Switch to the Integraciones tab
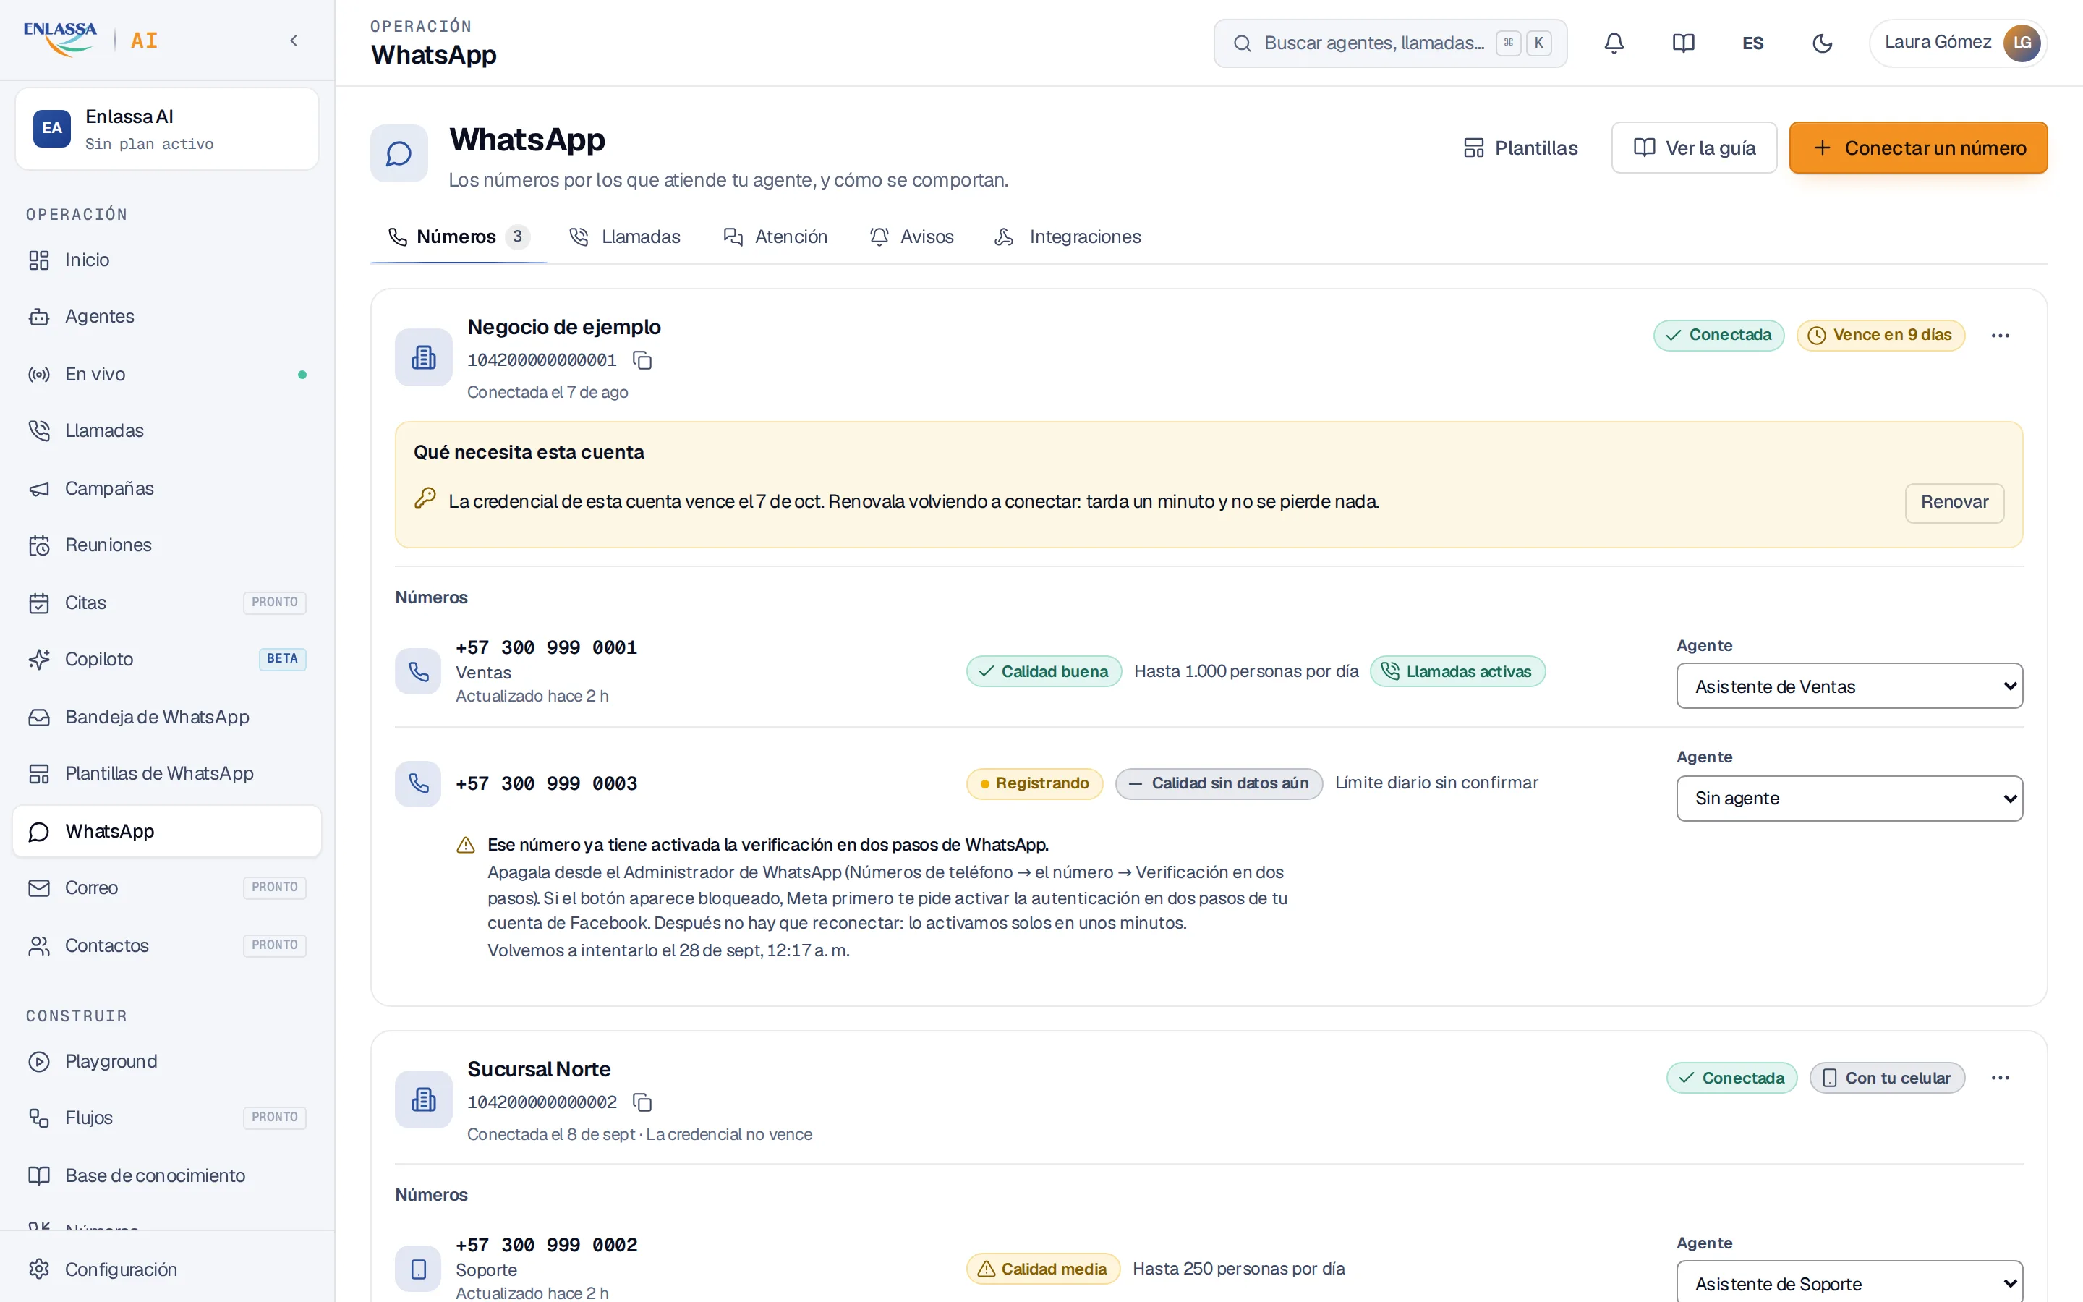This screenshot has height=1302, width=2083. (1068, 237)
